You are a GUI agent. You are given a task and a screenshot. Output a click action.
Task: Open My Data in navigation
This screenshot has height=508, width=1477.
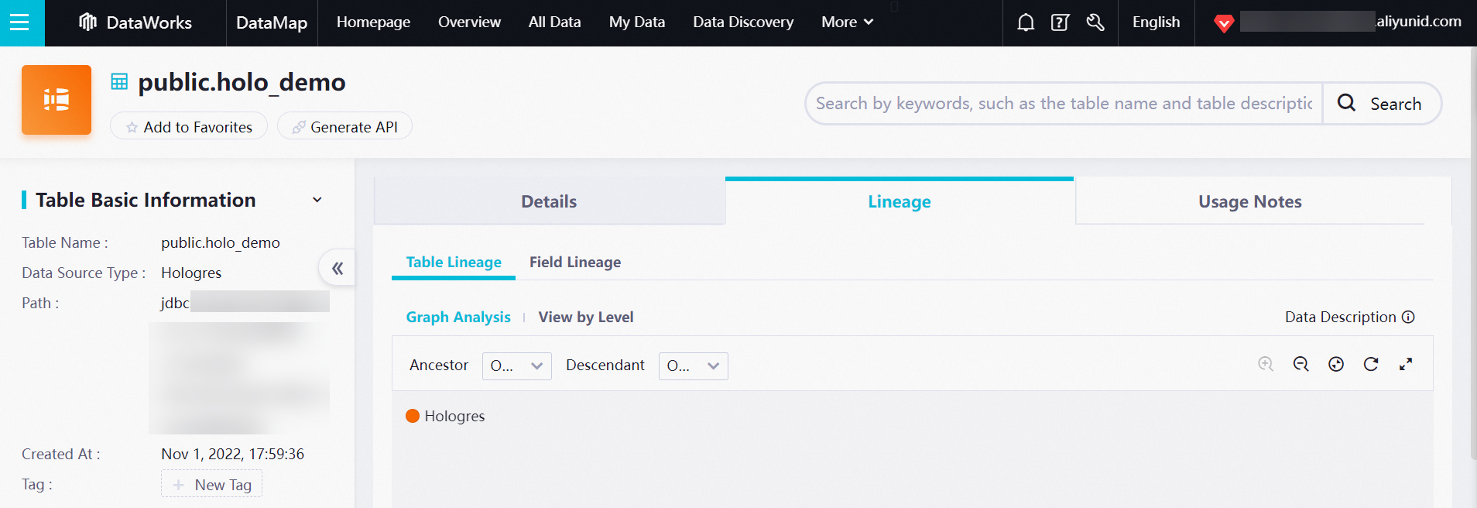click(637, 22)
